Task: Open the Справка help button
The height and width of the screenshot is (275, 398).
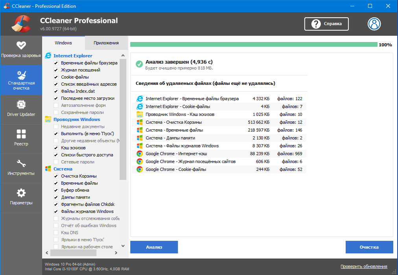Action: 326,24
